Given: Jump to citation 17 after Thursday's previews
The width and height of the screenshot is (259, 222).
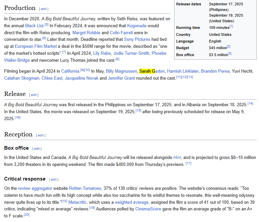Looking at the screenshot, I should click(x=188, y=163).
